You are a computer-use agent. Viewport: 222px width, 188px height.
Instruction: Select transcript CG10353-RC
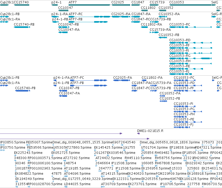click(190, 27)
